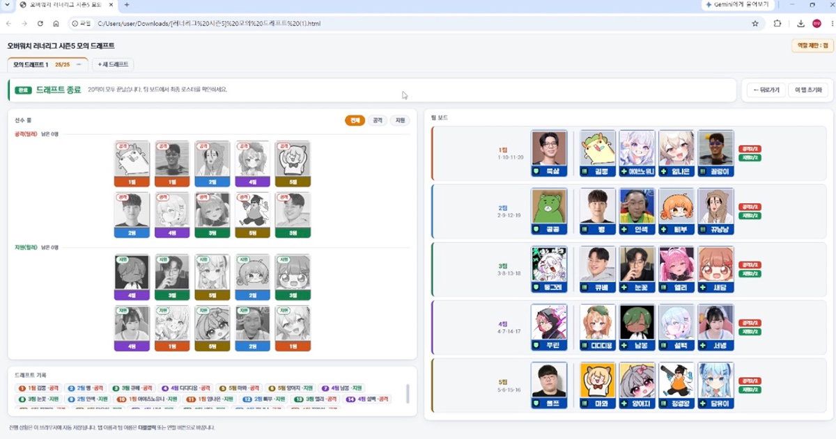Click the 이 탭 초기화 reset button
The width and height of the screenshot is (836, 439).
[808, 90]
